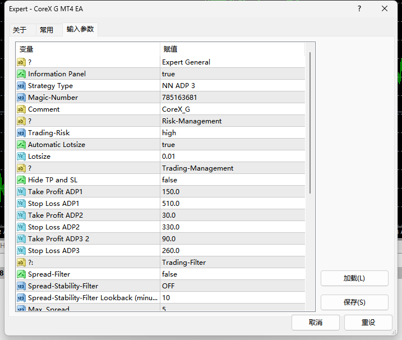Image resolution: width=402 pixels, height=340 pixels.
Task: Select the Trading-Management value cell
Action: coord(233,168)
